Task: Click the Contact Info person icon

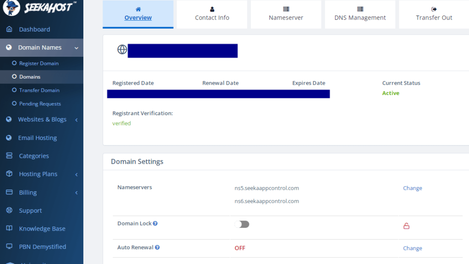Action: click(212, 9)
